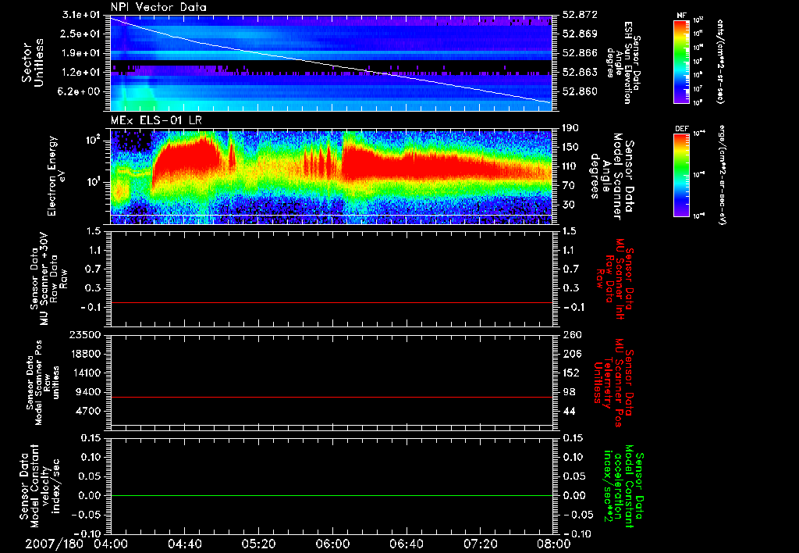Click the '2007/180' date label

[x=55, y=544]
